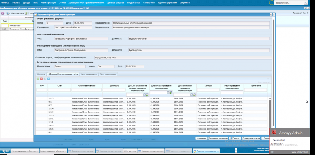Click purple icon in background ledger toolbar
315x155 pixels.
pyautogui.click(x=2, y=13)
